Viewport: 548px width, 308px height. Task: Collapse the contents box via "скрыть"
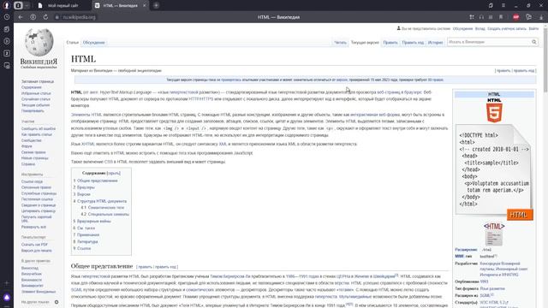(114, 173)
